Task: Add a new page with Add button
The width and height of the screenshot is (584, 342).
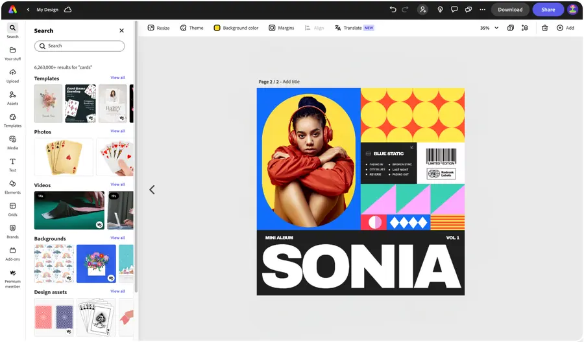Action: click(x=565, y=28)
